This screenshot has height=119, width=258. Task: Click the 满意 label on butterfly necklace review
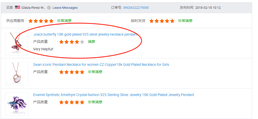(x=91, y=42)
